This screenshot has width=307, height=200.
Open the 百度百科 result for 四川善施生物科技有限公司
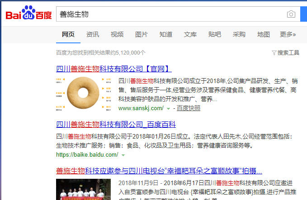coord(116,124)
